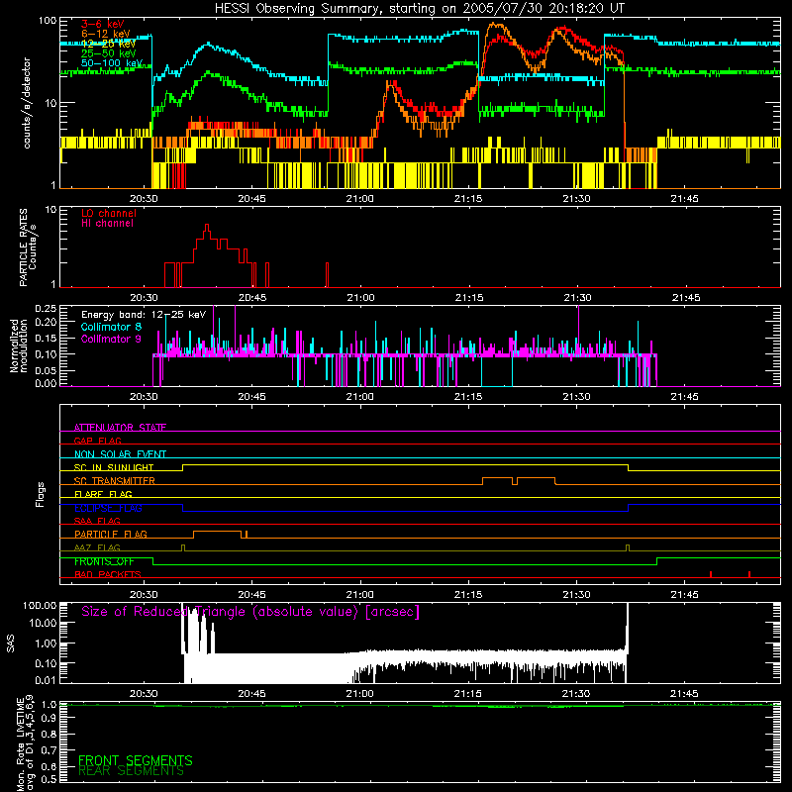The image size is (792, 792).
Task: Select the 12-25 keV legend label
Action: coord(108,44)
